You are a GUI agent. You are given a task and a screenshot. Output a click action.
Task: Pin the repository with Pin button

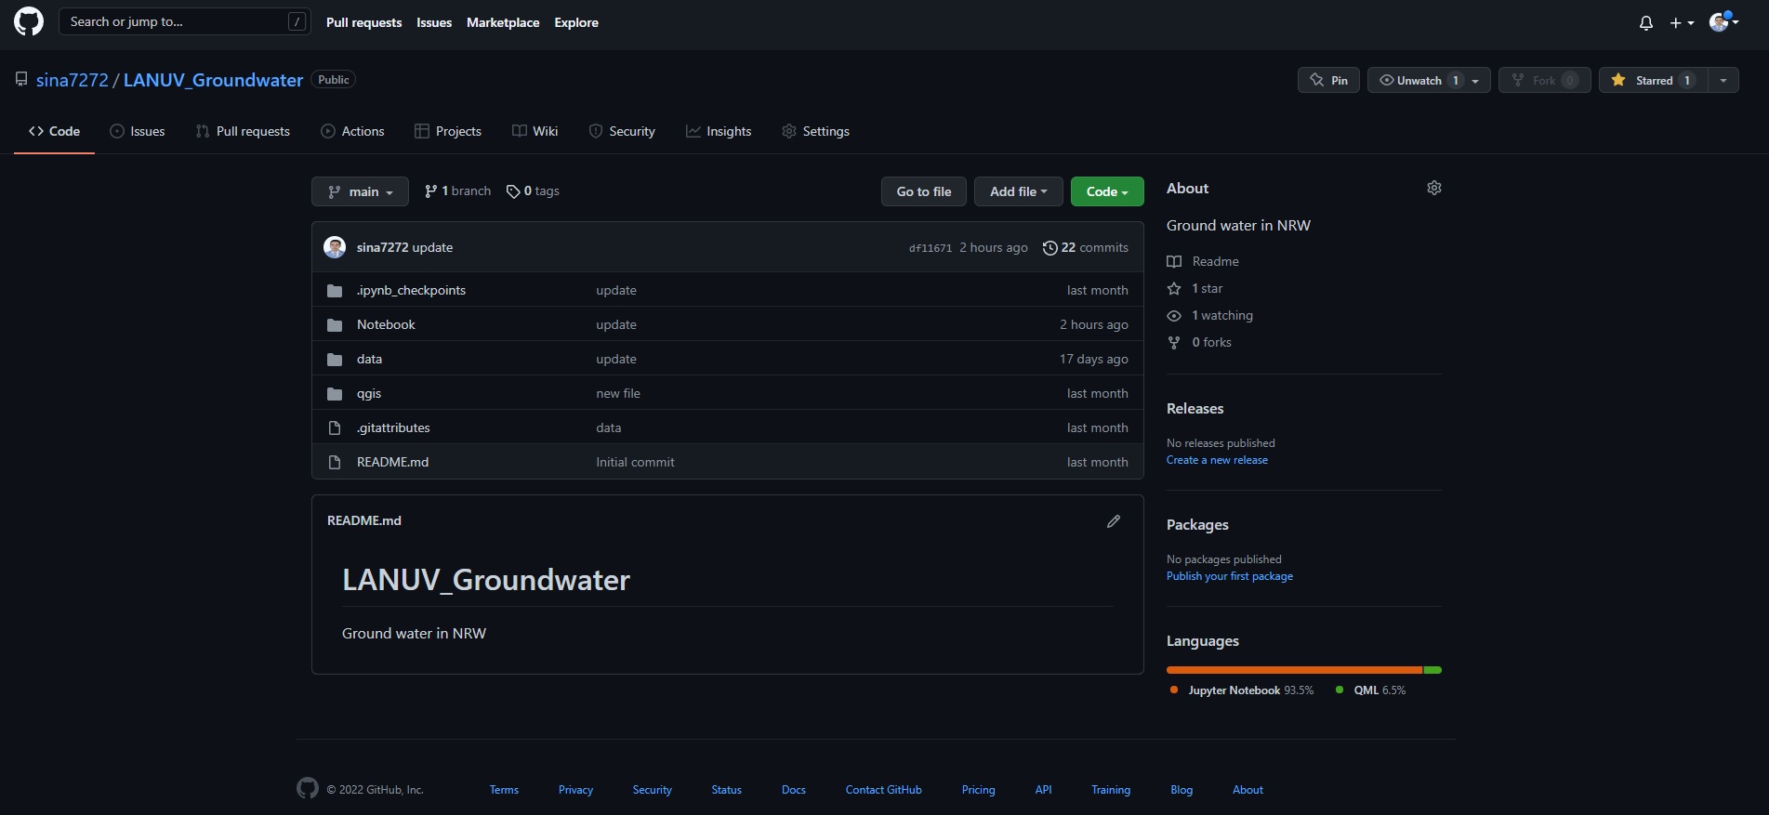point(1328,81)
